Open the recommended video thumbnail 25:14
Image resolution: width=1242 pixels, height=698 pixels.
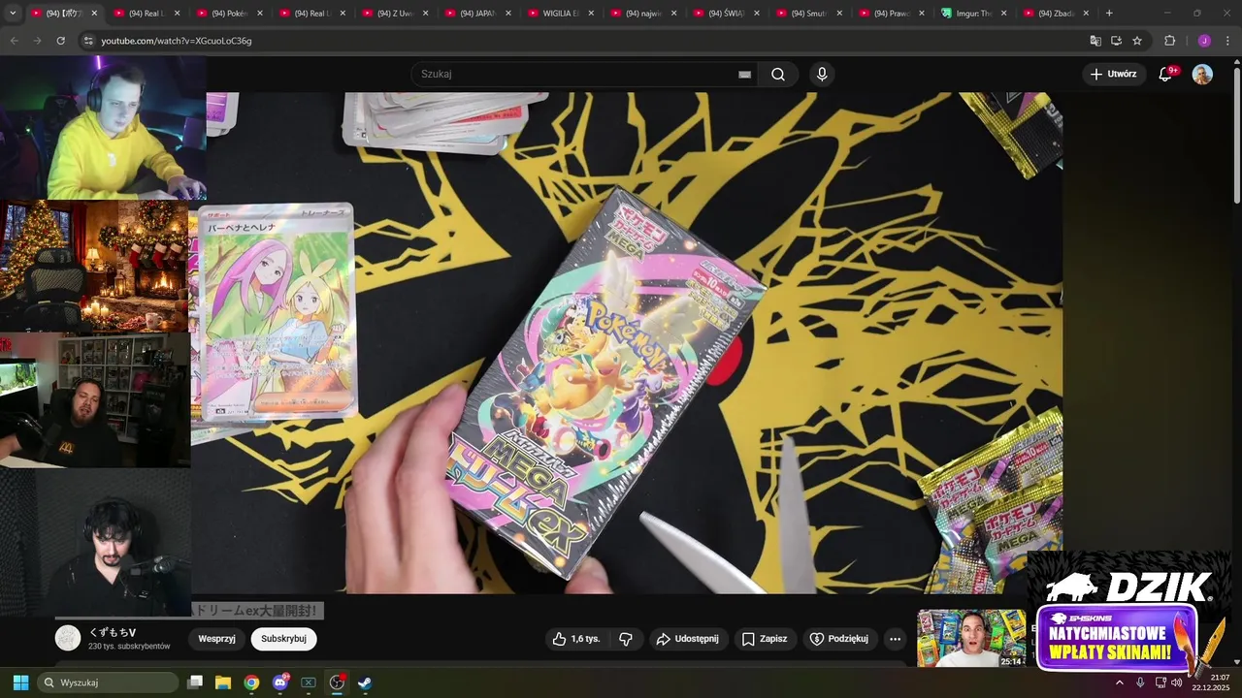click(971, 638)
